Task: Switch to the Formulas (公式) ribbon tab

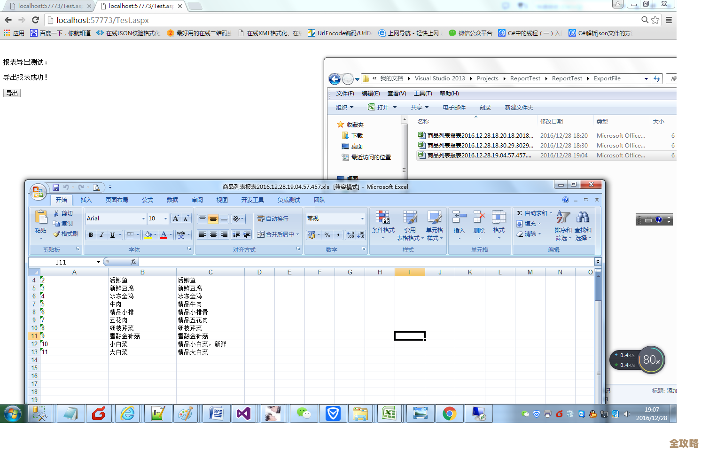Action: (148, 200)
